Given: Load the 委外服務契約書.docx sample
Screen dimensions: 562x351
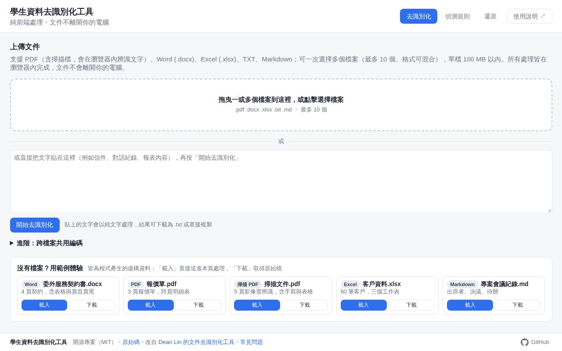Looking at the screenshot, I should coord(44,305).
